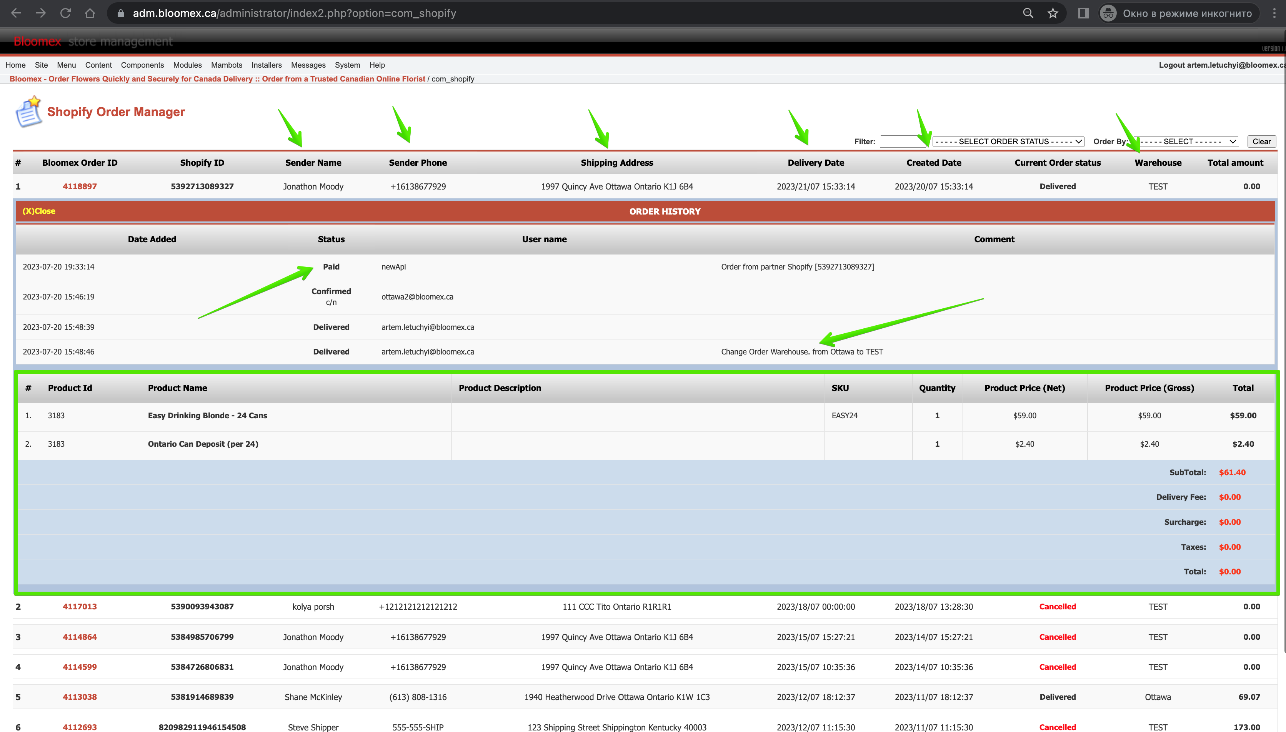Open the System menu
Viewport: 1286px width, 732px height.
[x=347, y=65]
